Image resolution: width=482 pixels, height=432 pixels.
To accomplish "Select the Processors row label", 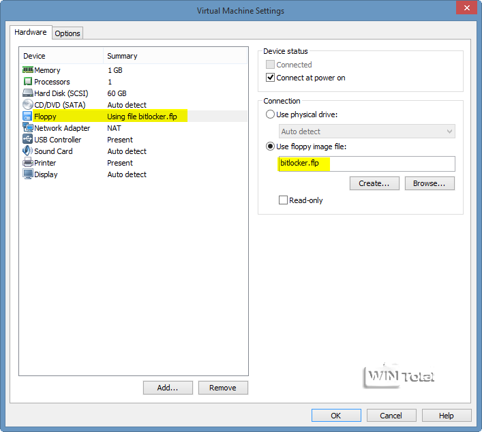I will pos(52,82).
